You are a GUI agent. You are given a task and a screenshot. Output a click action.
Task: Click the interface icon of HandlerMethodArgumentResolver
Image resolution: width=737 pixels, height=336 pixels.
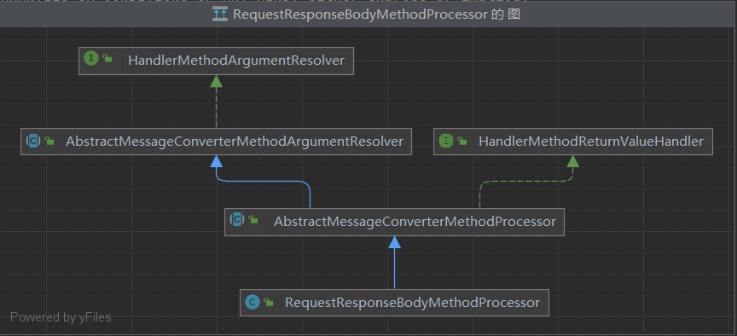(x=90, y=59)
